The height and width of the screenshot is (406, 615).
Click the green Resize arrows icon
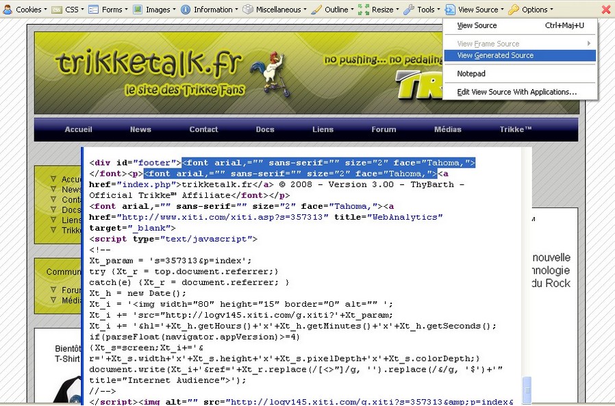tap(364, 10)
